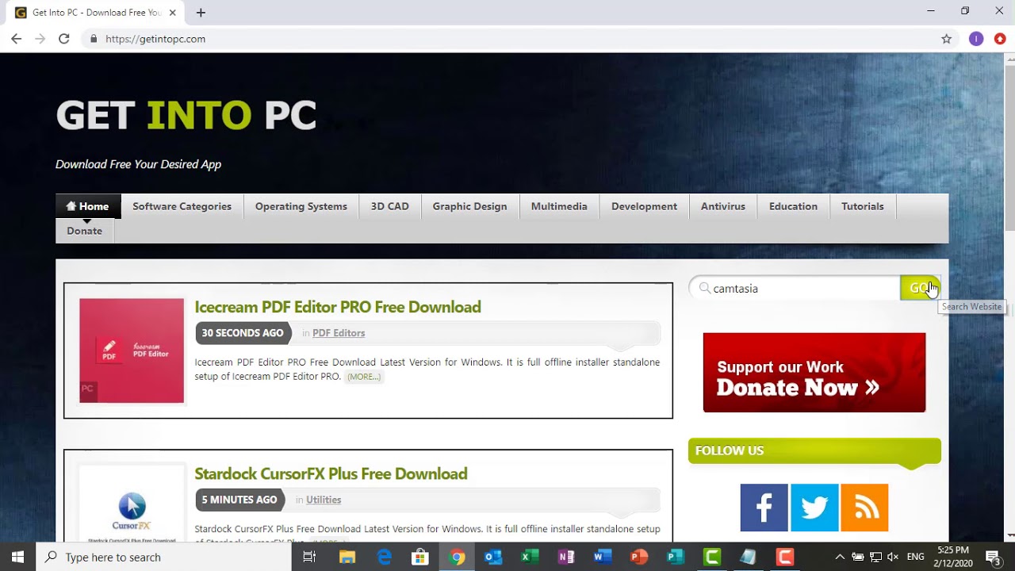The width and height of the screenshot is (1015, 571).
Task: Switch to Chrome in the taskbar
Action: 457,557
